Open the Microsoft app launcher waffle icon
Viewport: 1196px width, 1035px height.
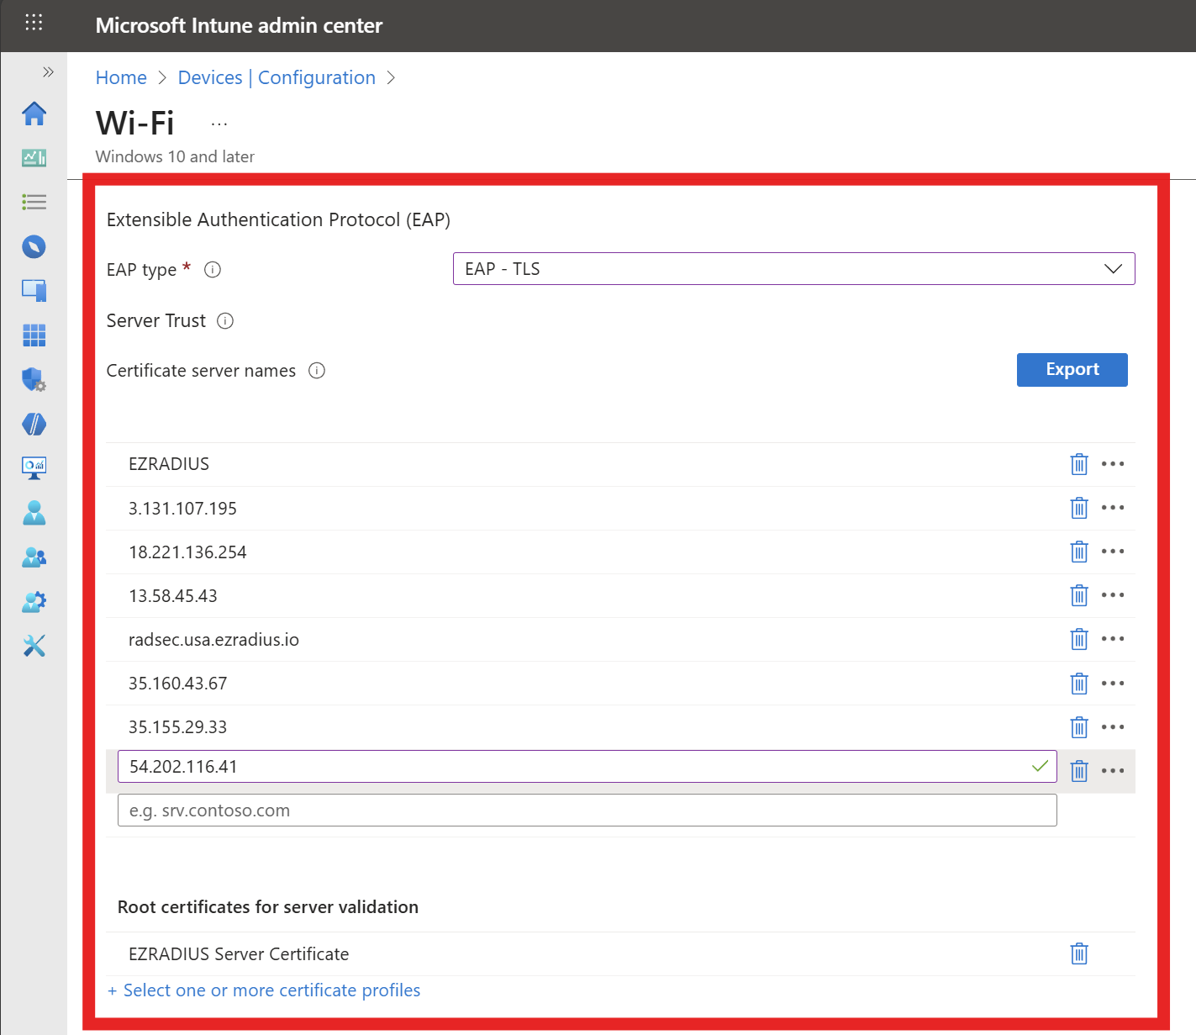point(34,22)
